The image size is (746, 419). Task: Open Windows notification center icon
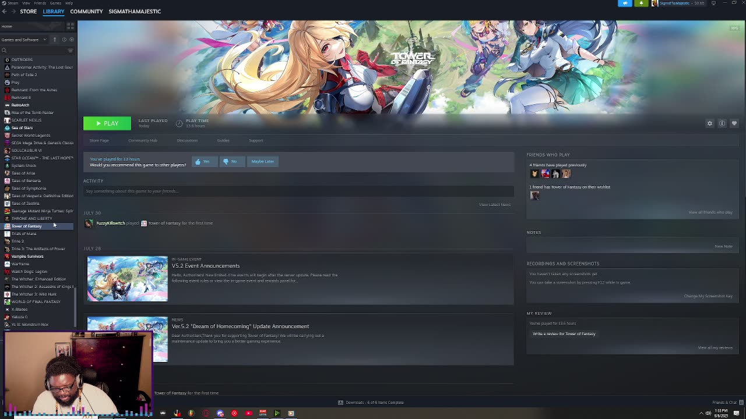(737, 413)
